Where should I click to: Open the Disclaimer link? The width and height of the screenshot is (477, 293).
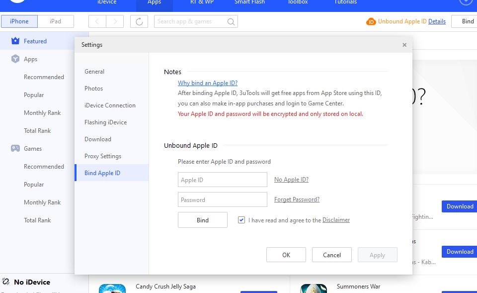coord(336,219)
